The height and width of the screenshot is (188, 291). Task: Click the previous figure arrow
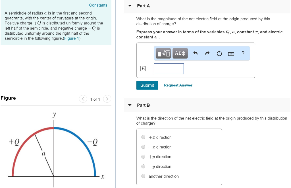83,99
